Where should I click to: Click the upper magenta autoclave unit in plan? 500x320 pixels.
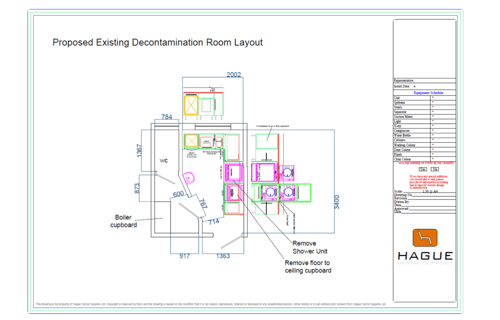click(233, 172)
